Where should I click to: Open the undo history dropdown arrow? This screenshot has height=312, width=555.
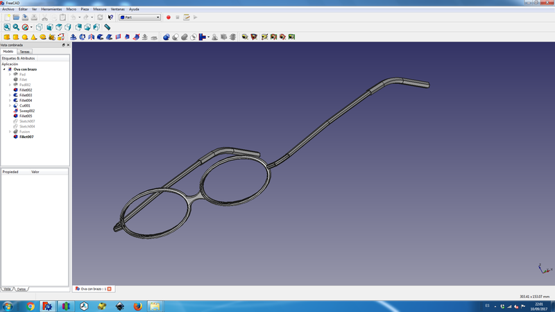tap(79, 17)
